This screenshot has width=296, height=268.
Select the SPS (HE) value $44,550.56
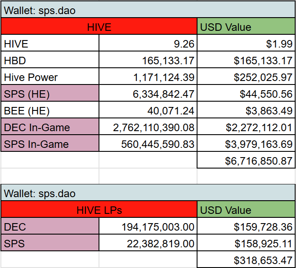click(x=246, y=93)
